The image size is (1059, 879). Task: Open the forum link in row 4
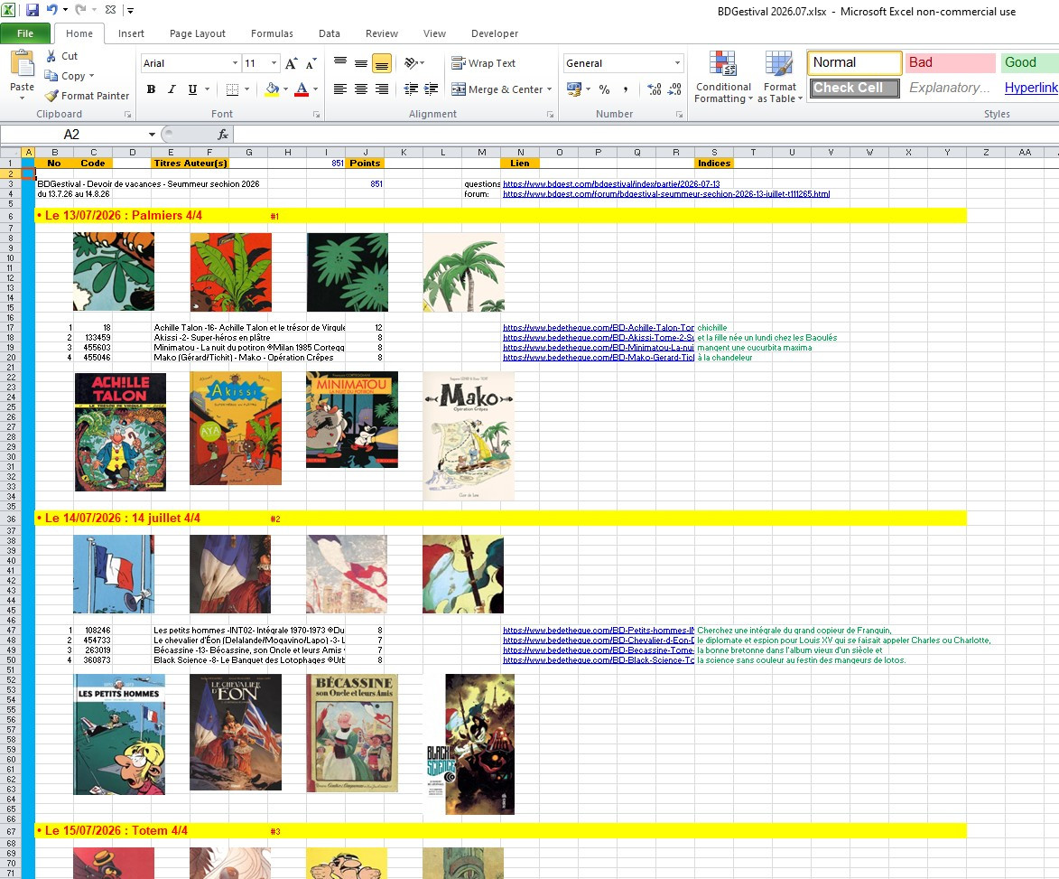(x=666, y=194)
